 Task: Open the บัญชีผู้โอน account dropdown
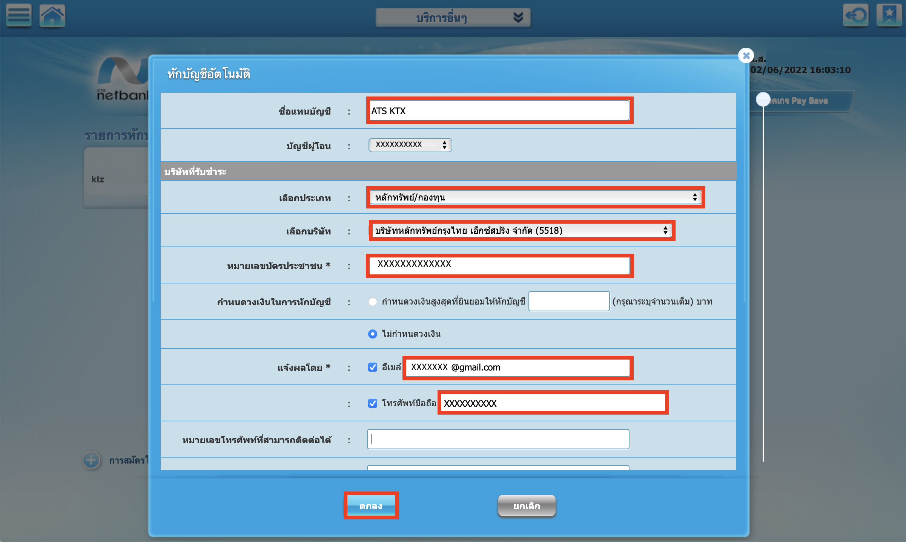(410, 145)
